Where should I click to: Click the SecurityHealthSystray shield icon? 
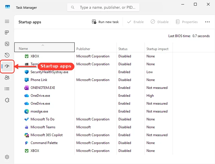27,72
